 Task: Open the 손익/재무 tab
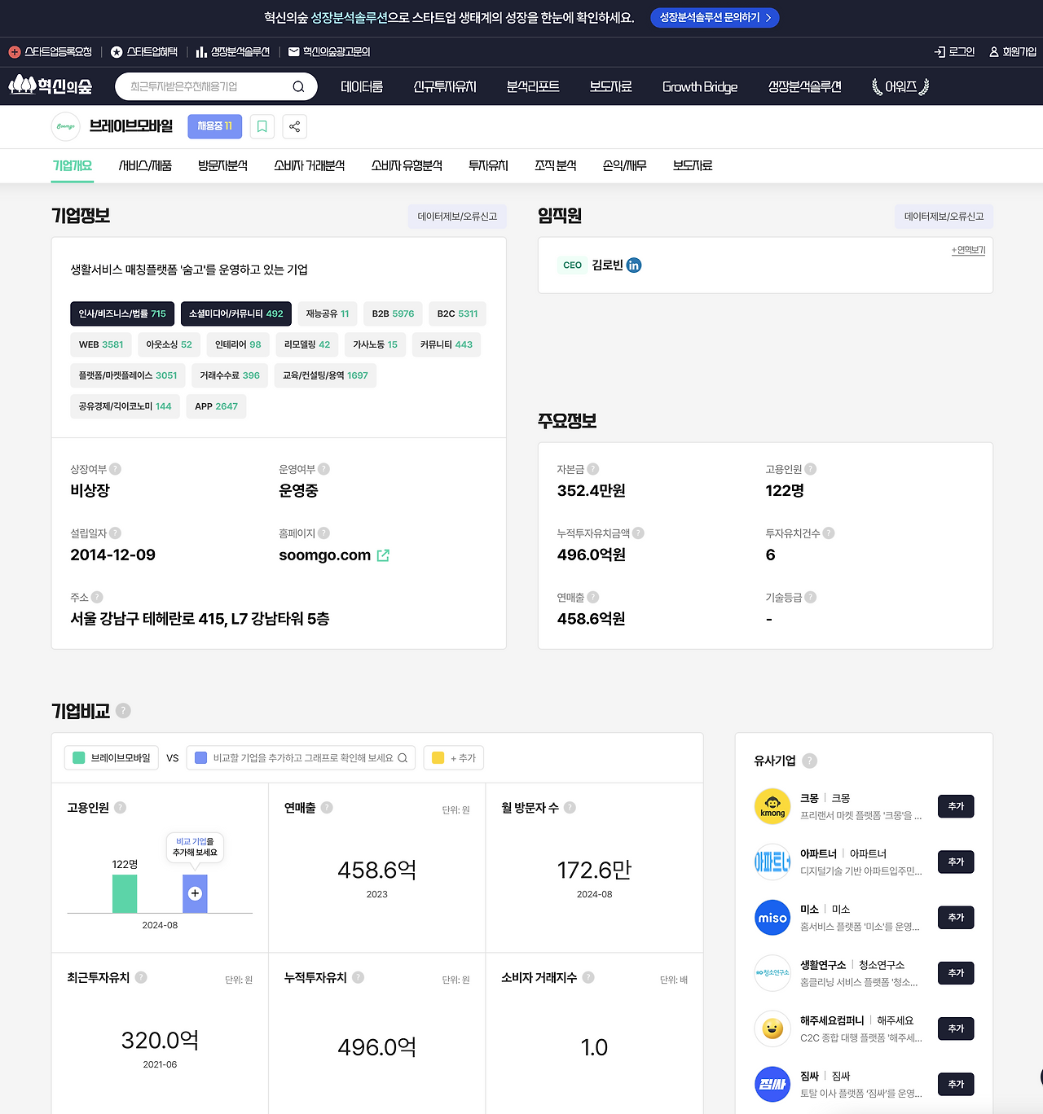point(624,166)
